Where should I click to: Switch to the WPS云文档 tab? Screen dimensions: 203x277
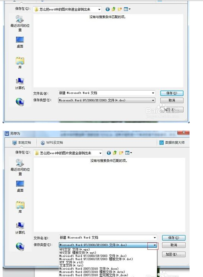(x=52, y=142)
